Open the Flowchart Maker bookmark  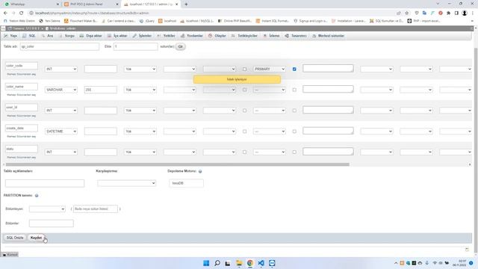(x=81, y=21)
